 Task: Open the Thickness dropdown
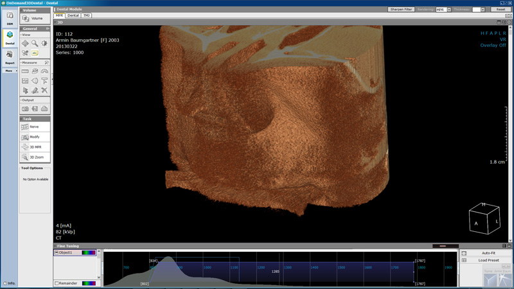479,10
